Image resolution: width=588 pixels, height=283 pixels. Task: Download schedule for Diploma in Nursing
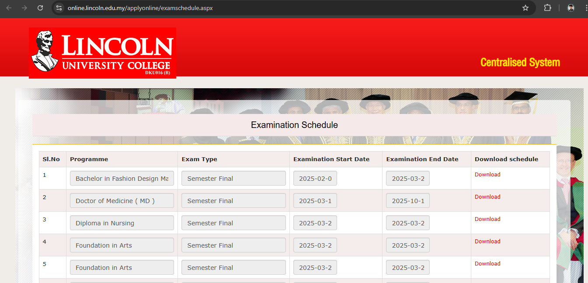[x=487, y=219]
